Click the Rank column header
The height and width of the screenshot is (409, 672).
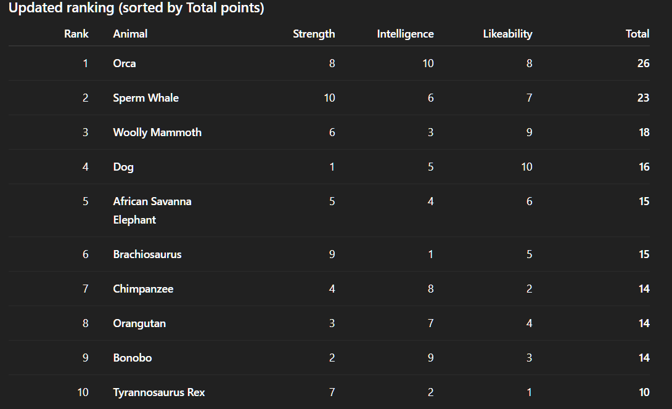coord(76,34)
